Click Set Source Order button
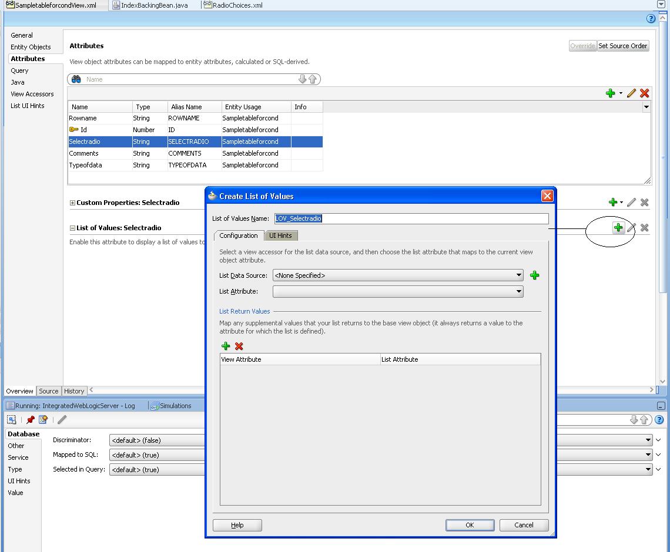 pos(623,46)
